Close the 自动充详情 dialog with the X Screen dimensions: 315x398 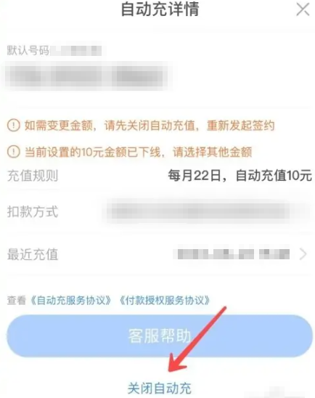pos(303,9)
